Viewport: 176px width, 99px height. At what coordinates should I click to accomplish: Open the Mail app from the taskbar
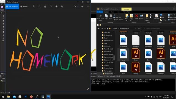pyautogui.click(x=14, y=97)
